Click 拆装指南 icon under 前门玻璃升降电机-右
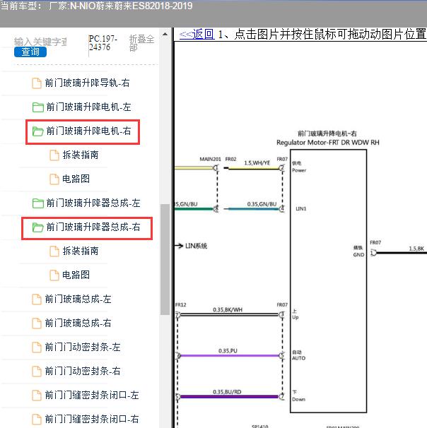The image size is (427, 428). 54,155
